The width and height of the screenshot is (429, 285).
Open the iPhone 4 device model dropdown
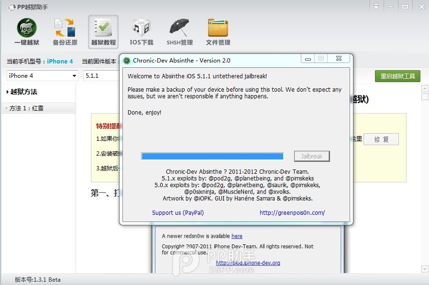point(43,75)
